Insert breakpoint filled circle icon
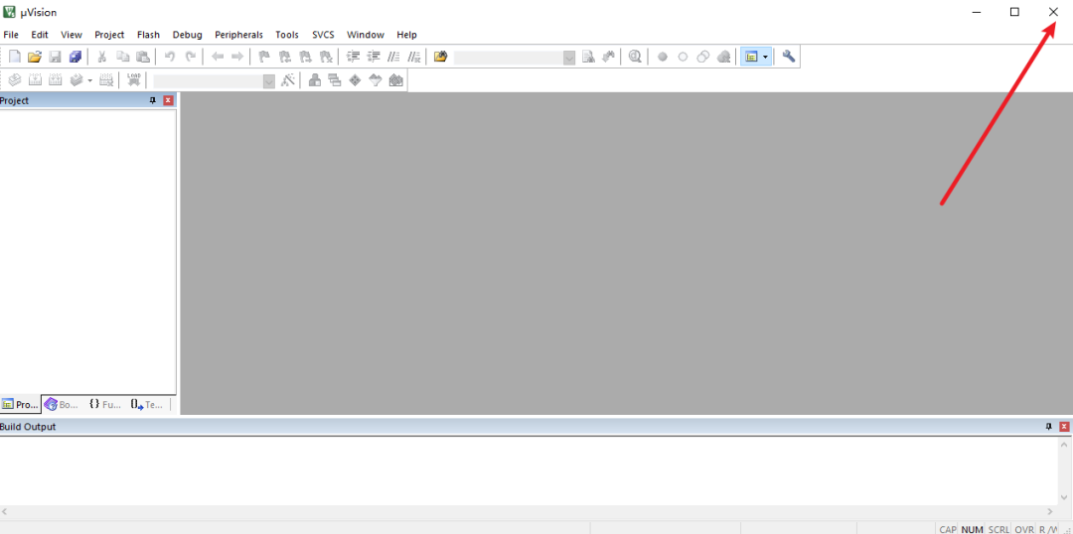Screen dimensions: 1073x534 [x=663, y=57]
